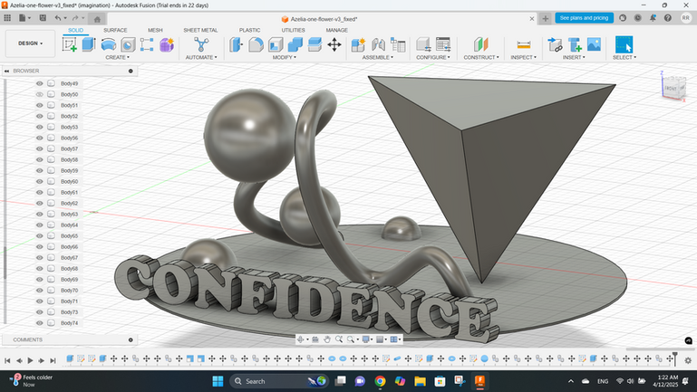Jump to the timeline beginning

7,360
